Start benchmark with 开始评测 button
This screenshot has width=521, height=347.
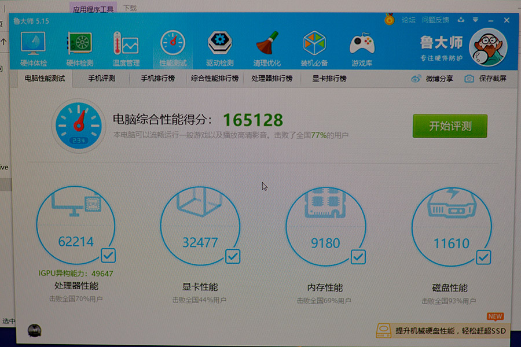(450, 126)
